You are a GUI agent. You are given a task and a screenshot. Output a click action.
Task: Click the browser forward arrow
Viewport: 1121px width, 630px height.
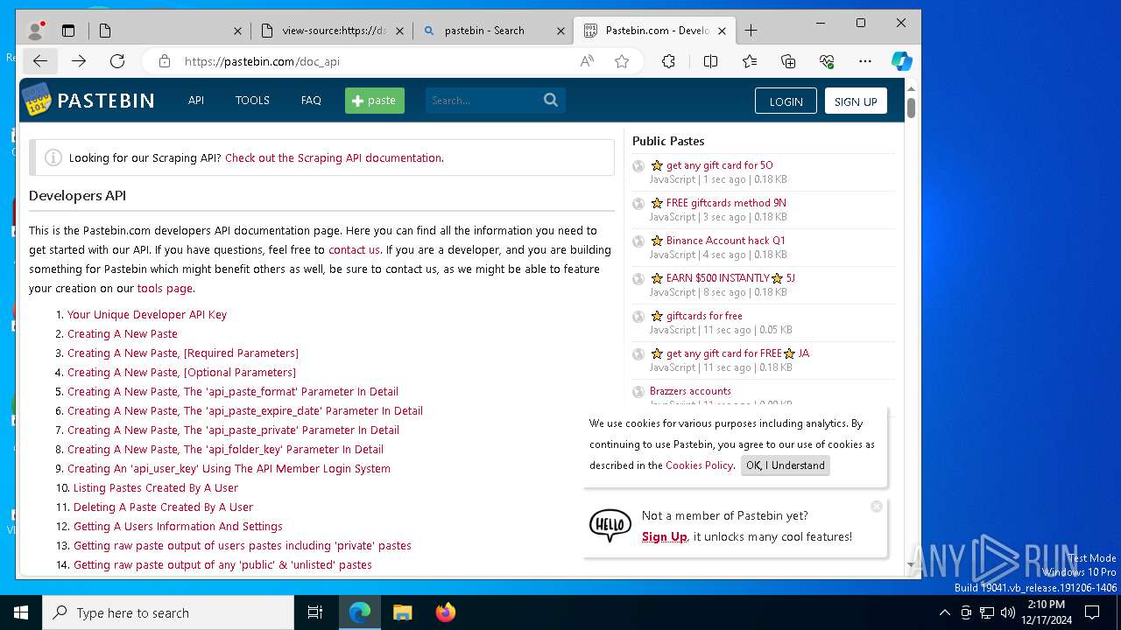click(x=79, y=61)
